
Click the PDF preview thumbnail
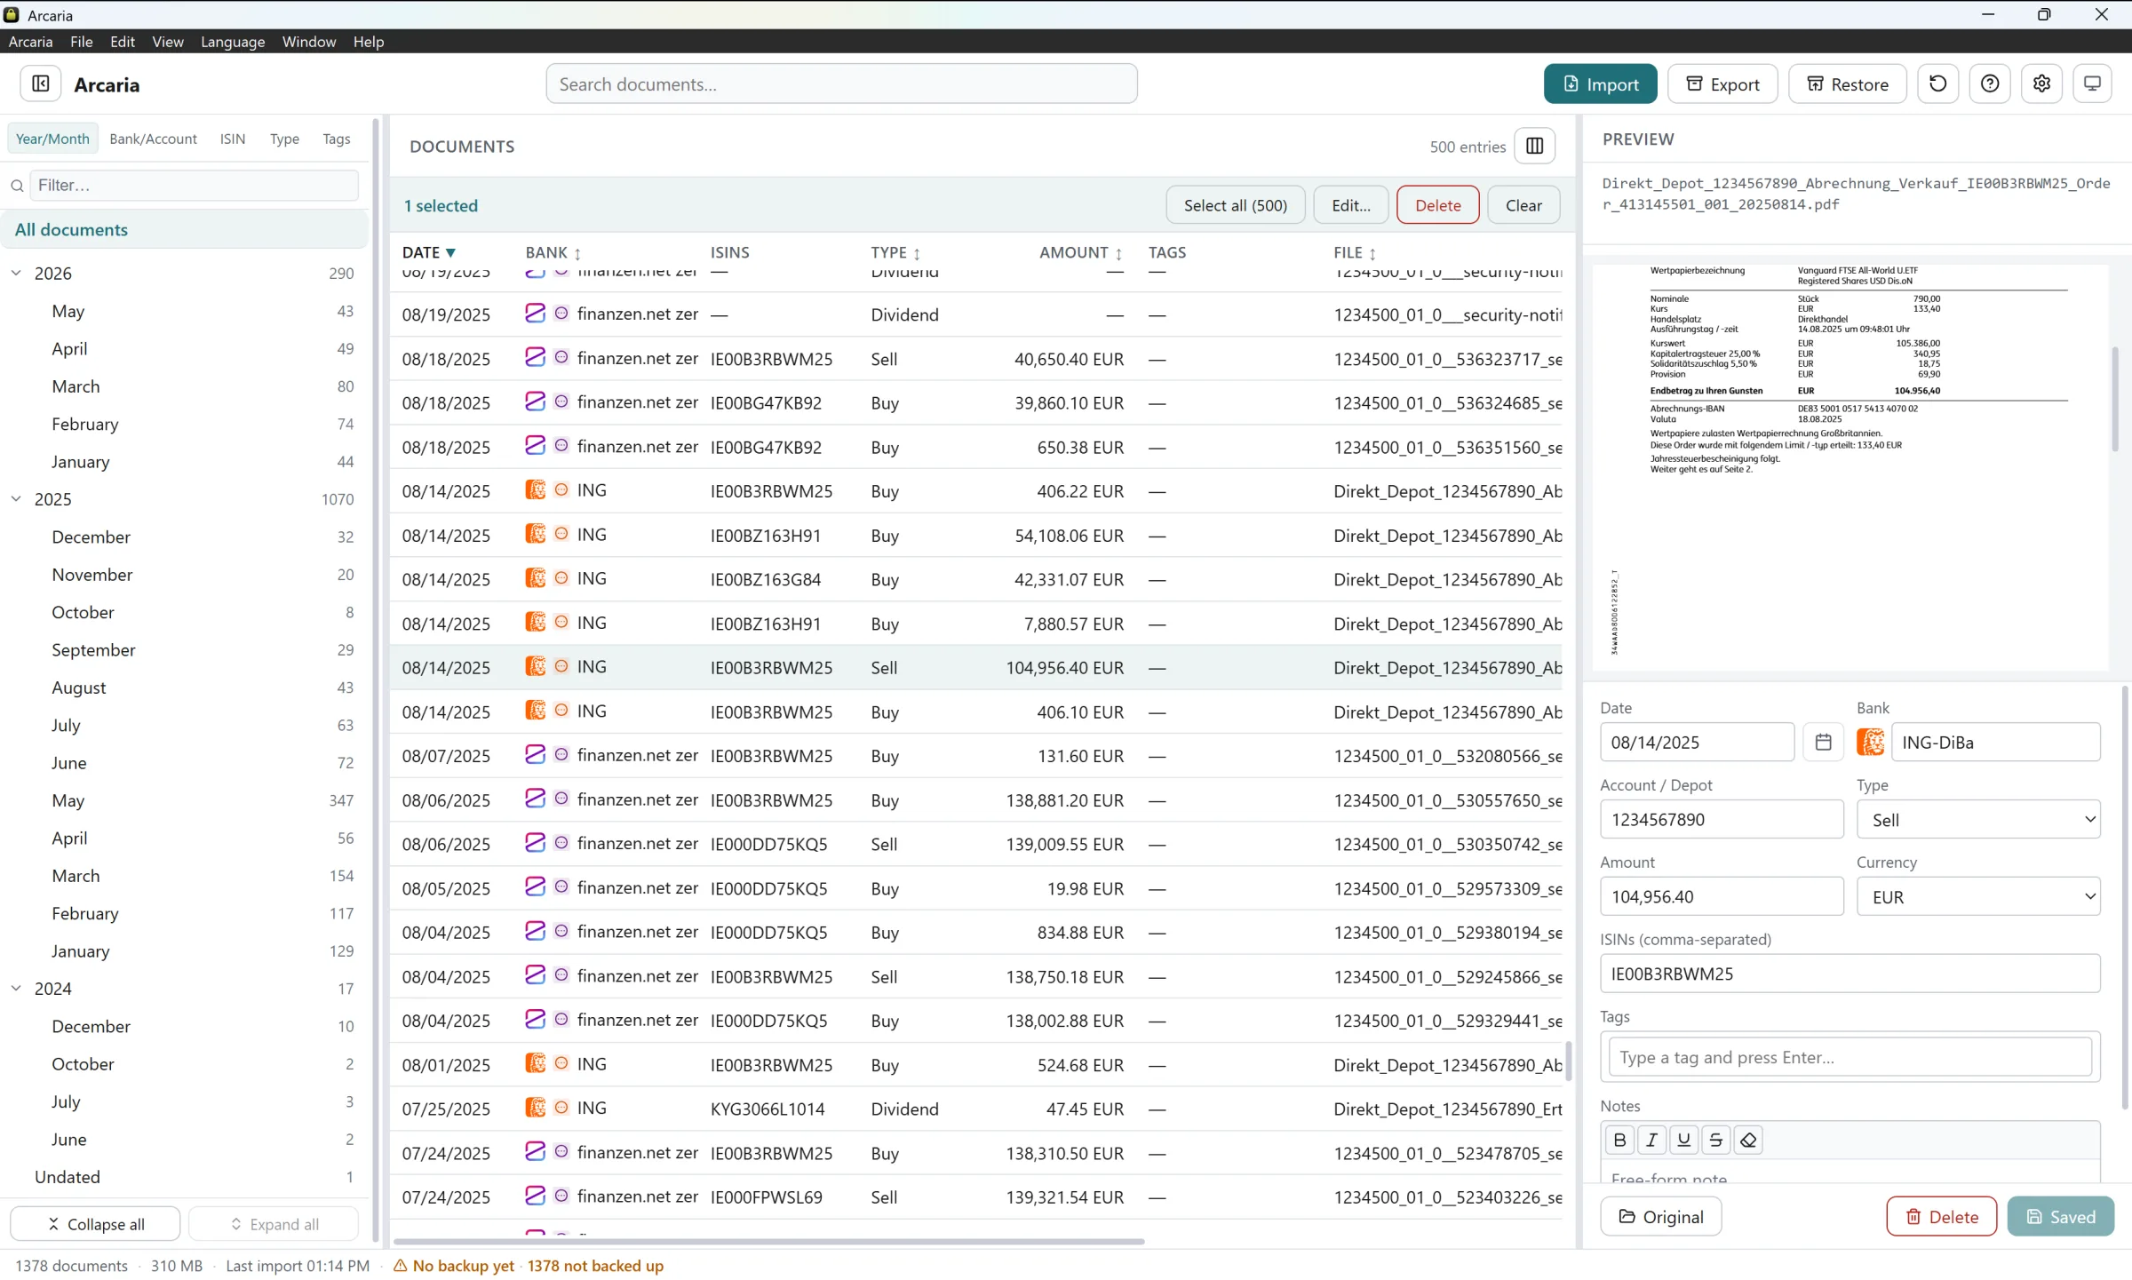click(x=1850, y=466)
